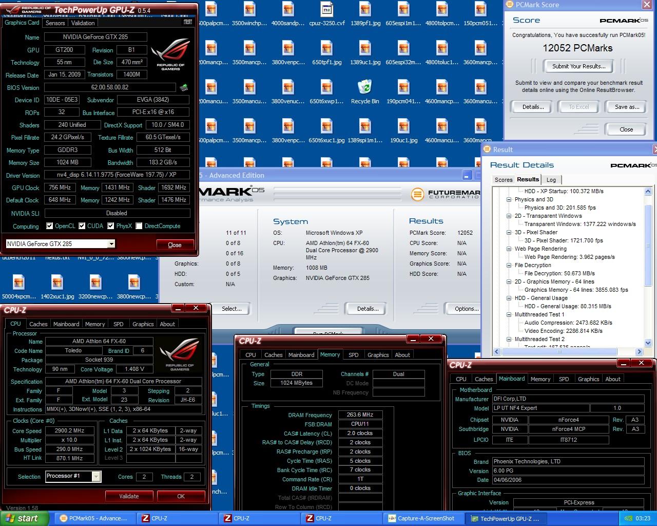Click Close button in PCMark Score window
This screenshot has height=526, width=657.
(626, 129)
